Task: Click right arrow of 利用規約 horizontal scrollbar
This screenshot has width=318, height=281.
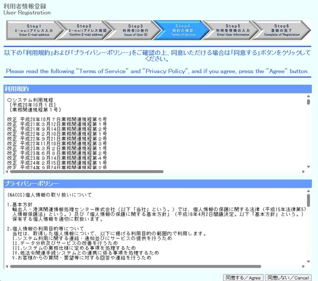Action: click(303, 171)
